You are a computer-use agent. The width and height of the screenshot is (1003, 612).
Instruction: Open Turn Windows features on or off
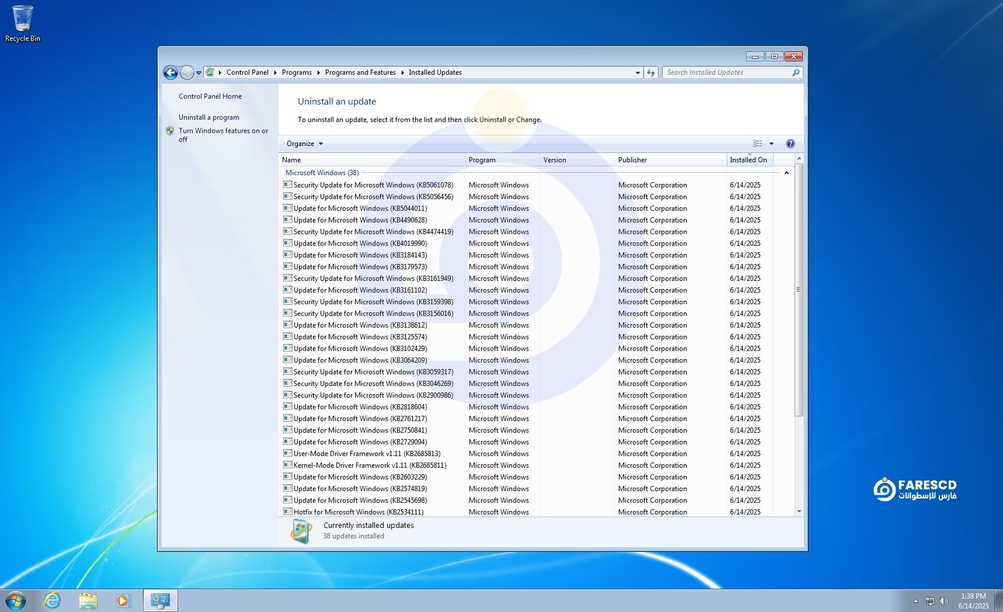click(x=224, y=135)
